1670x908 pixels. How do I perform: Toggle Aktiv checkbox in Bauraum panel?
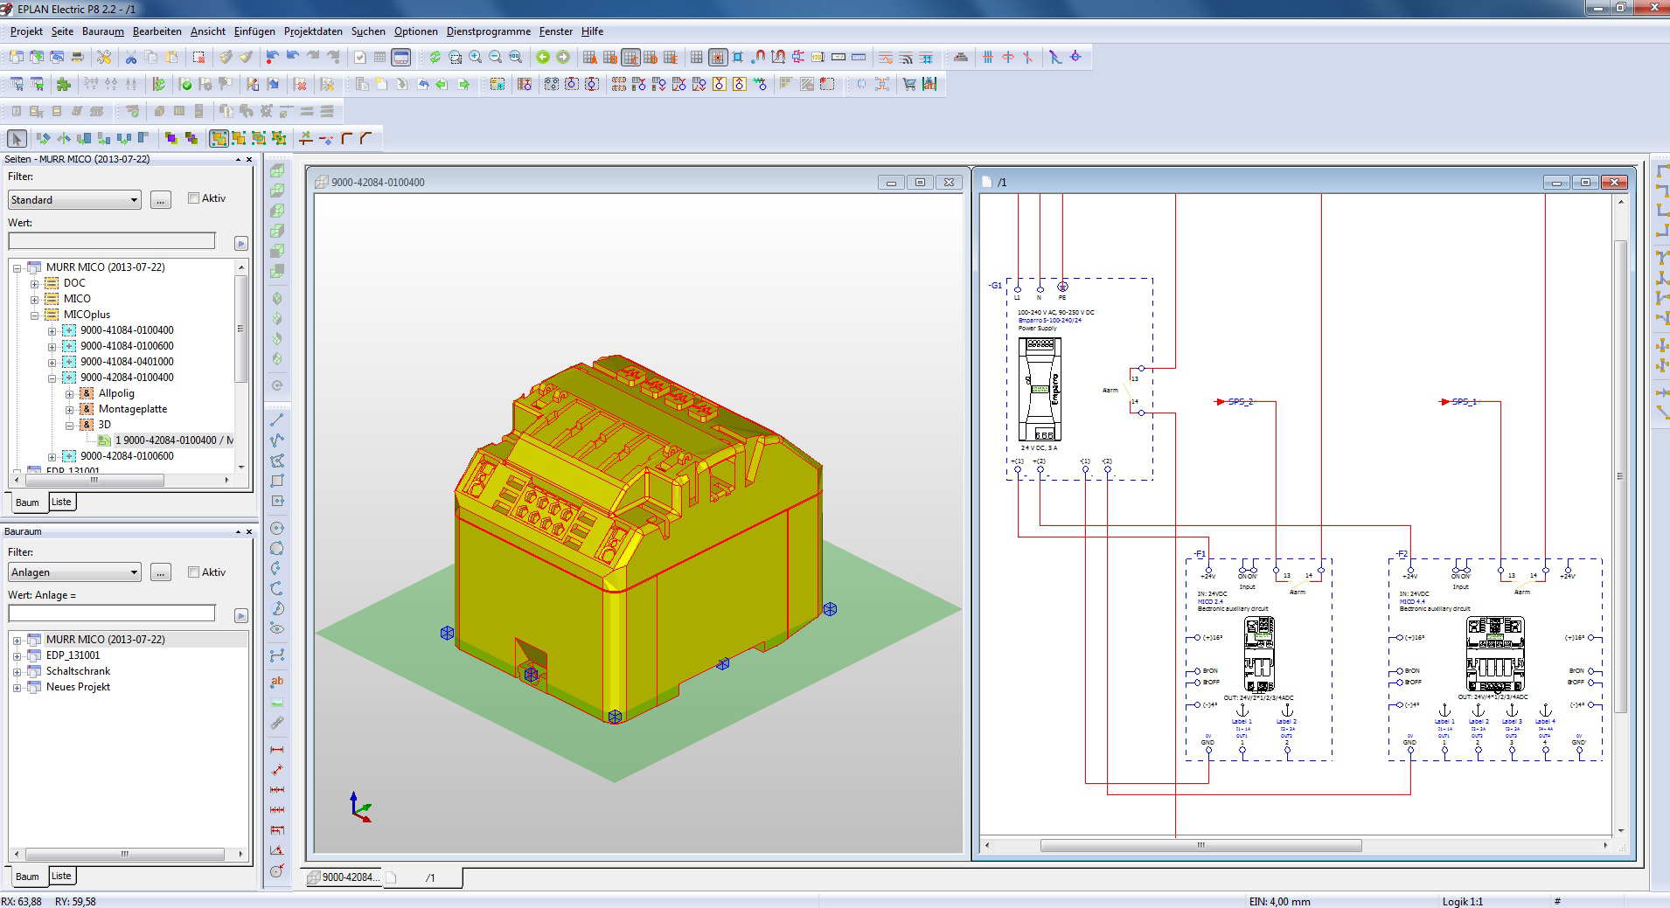[194, 572]
